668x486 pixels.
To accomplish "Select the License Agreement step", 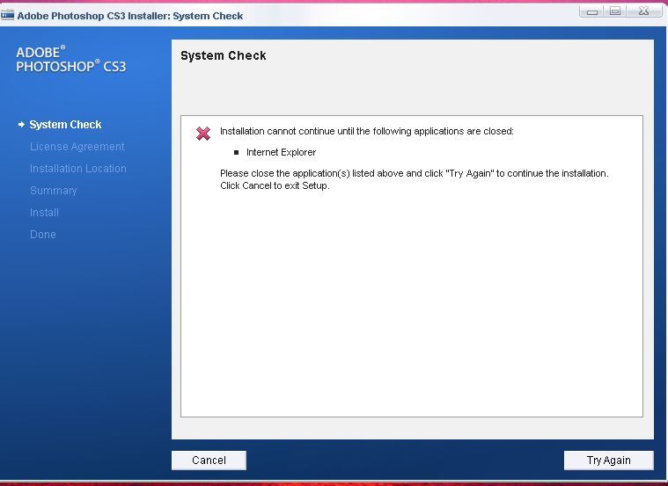I will pyautogui.click(x=77, y=147).
